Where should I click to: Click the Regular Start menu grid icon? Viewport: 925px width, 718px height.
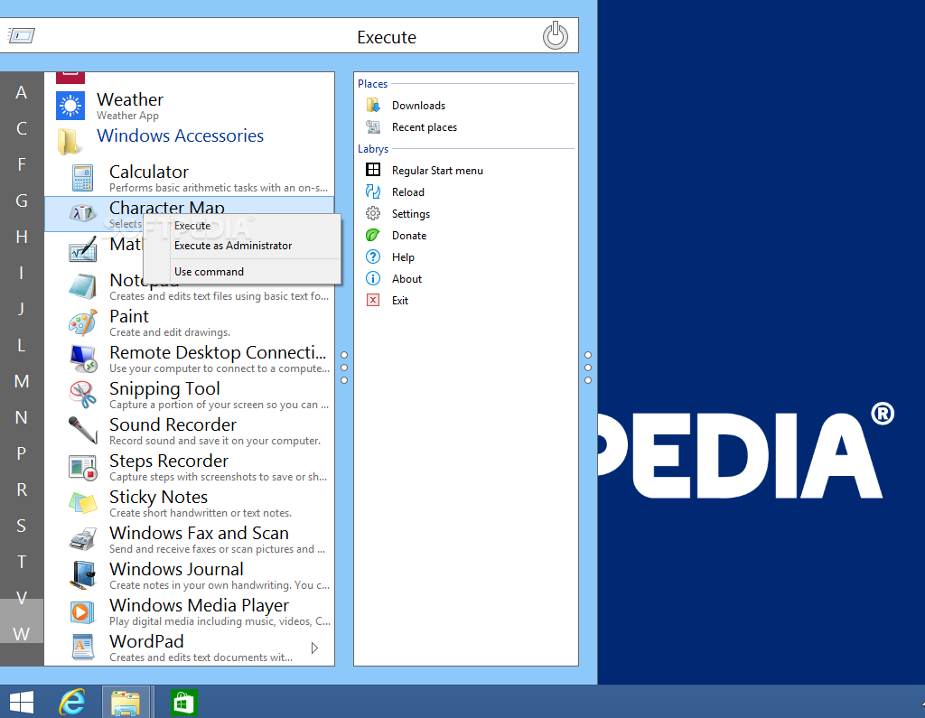pyautogui.click(x=373, y=170)
